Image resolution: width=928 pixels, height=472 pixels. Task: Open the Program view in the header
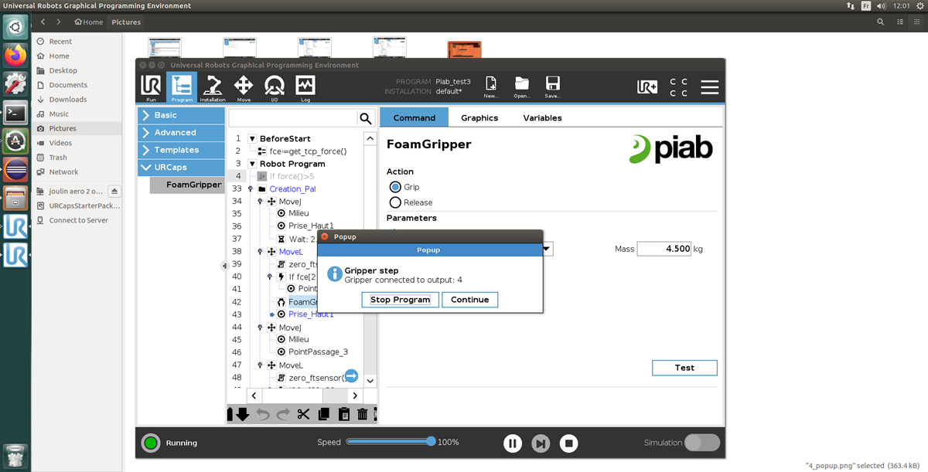pos(182,88)
